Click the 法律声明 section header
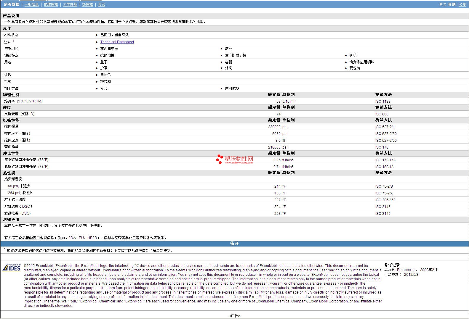This screenshot has width=469, height=319. tap(11, 220)
